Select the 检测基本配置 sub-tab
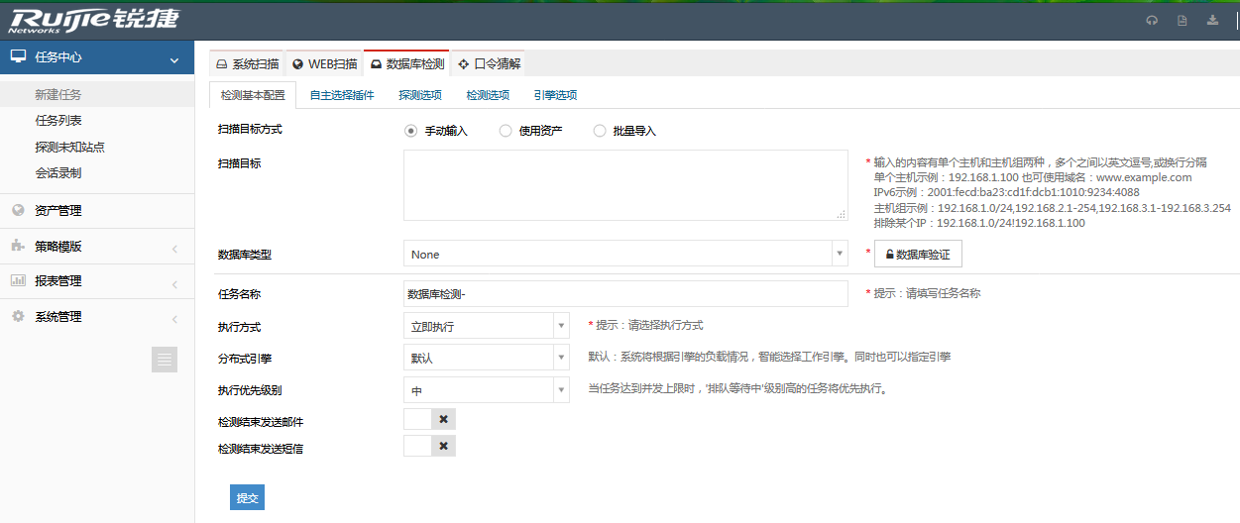The image size is (1240, 523). pos(253,95)
